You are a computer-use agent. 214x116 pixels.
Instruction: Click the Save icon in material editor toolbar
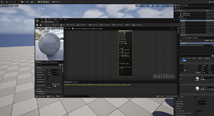click(37, 25)
